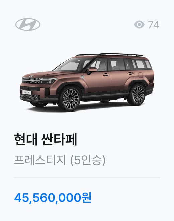The image size is (174, 221).
Task: Click the eye view-count icon
Action: point(139,25)
